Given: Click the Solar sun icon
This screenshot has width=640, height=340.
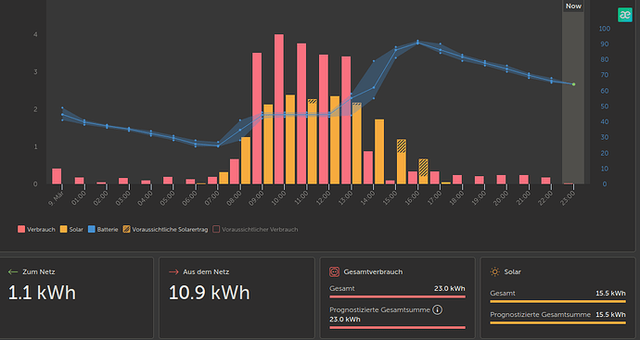Looking at the screenshot, I should point(494,271).
